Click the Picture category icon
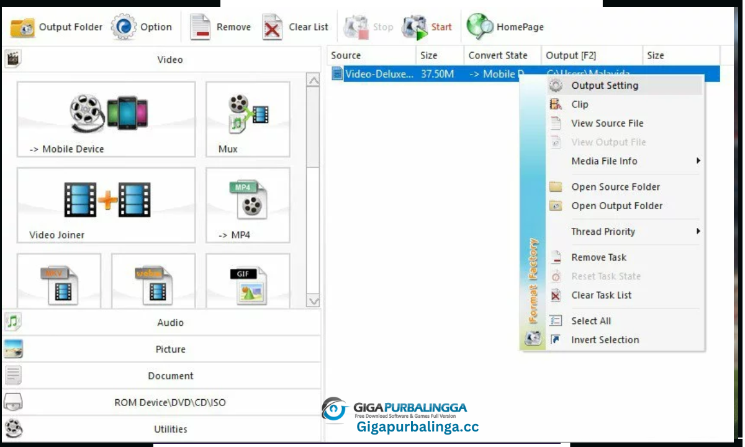The height and width of the screenshot is (447, 745). point(13,349)
